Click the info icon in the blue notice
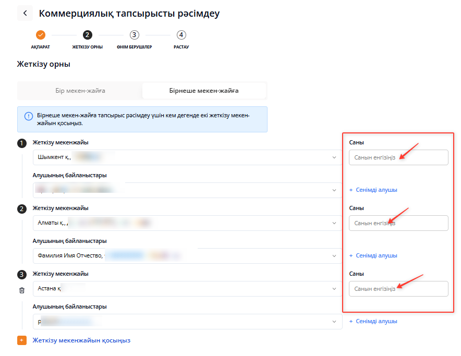The width and height of the screenshot is (461, 356). coord(29,116)
